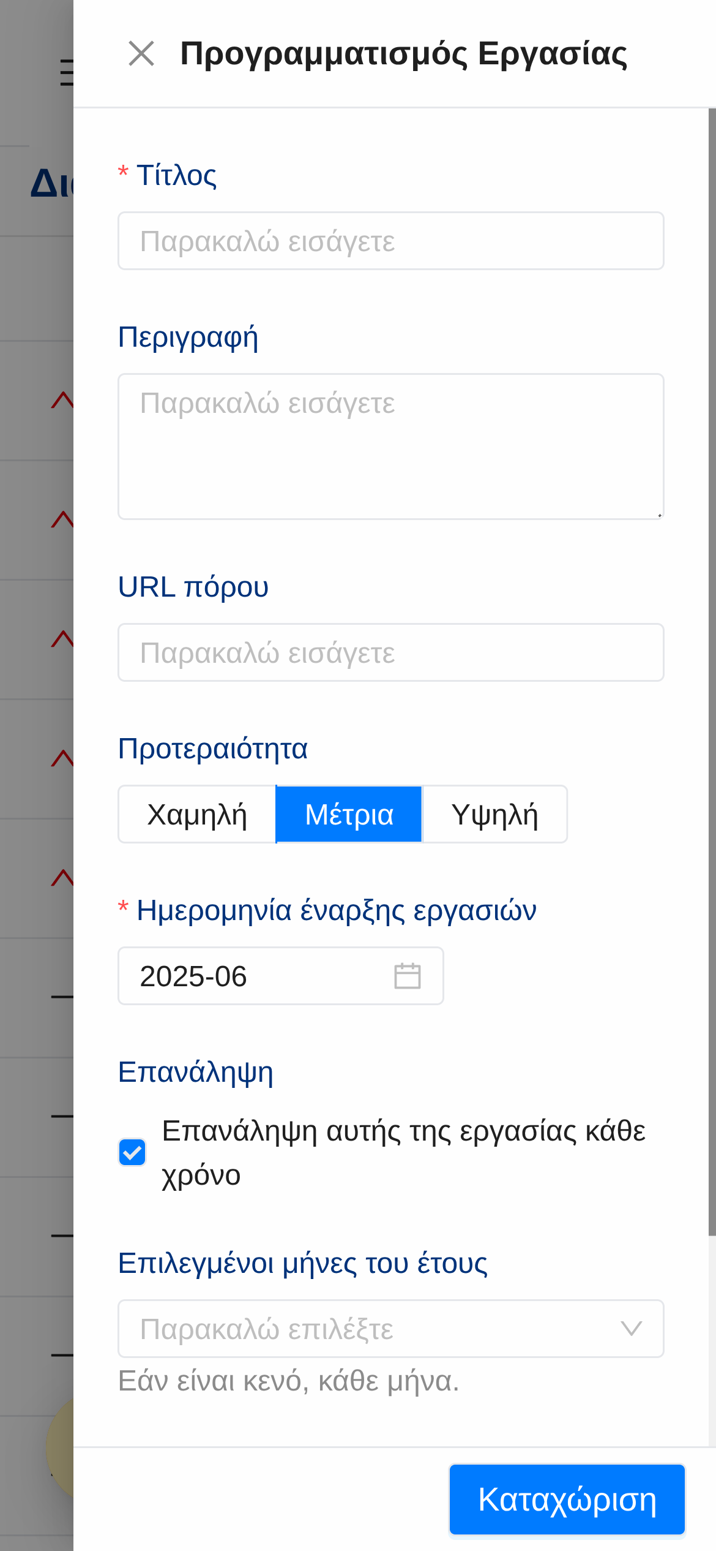
Task: Uncheck the yearly repeat checkbox
Action: [x=132, y=1153]
